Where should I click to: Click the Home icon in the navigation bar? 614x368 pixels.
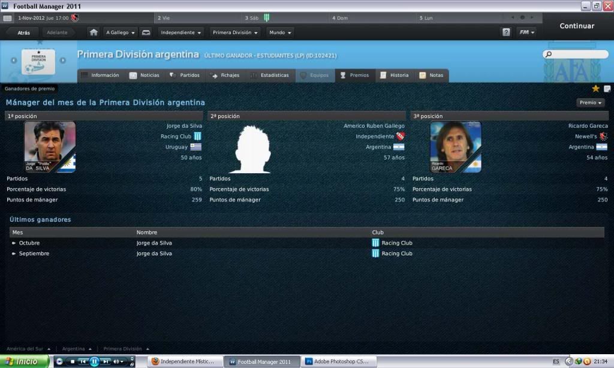pyautogui.click(x=94, y=32)
